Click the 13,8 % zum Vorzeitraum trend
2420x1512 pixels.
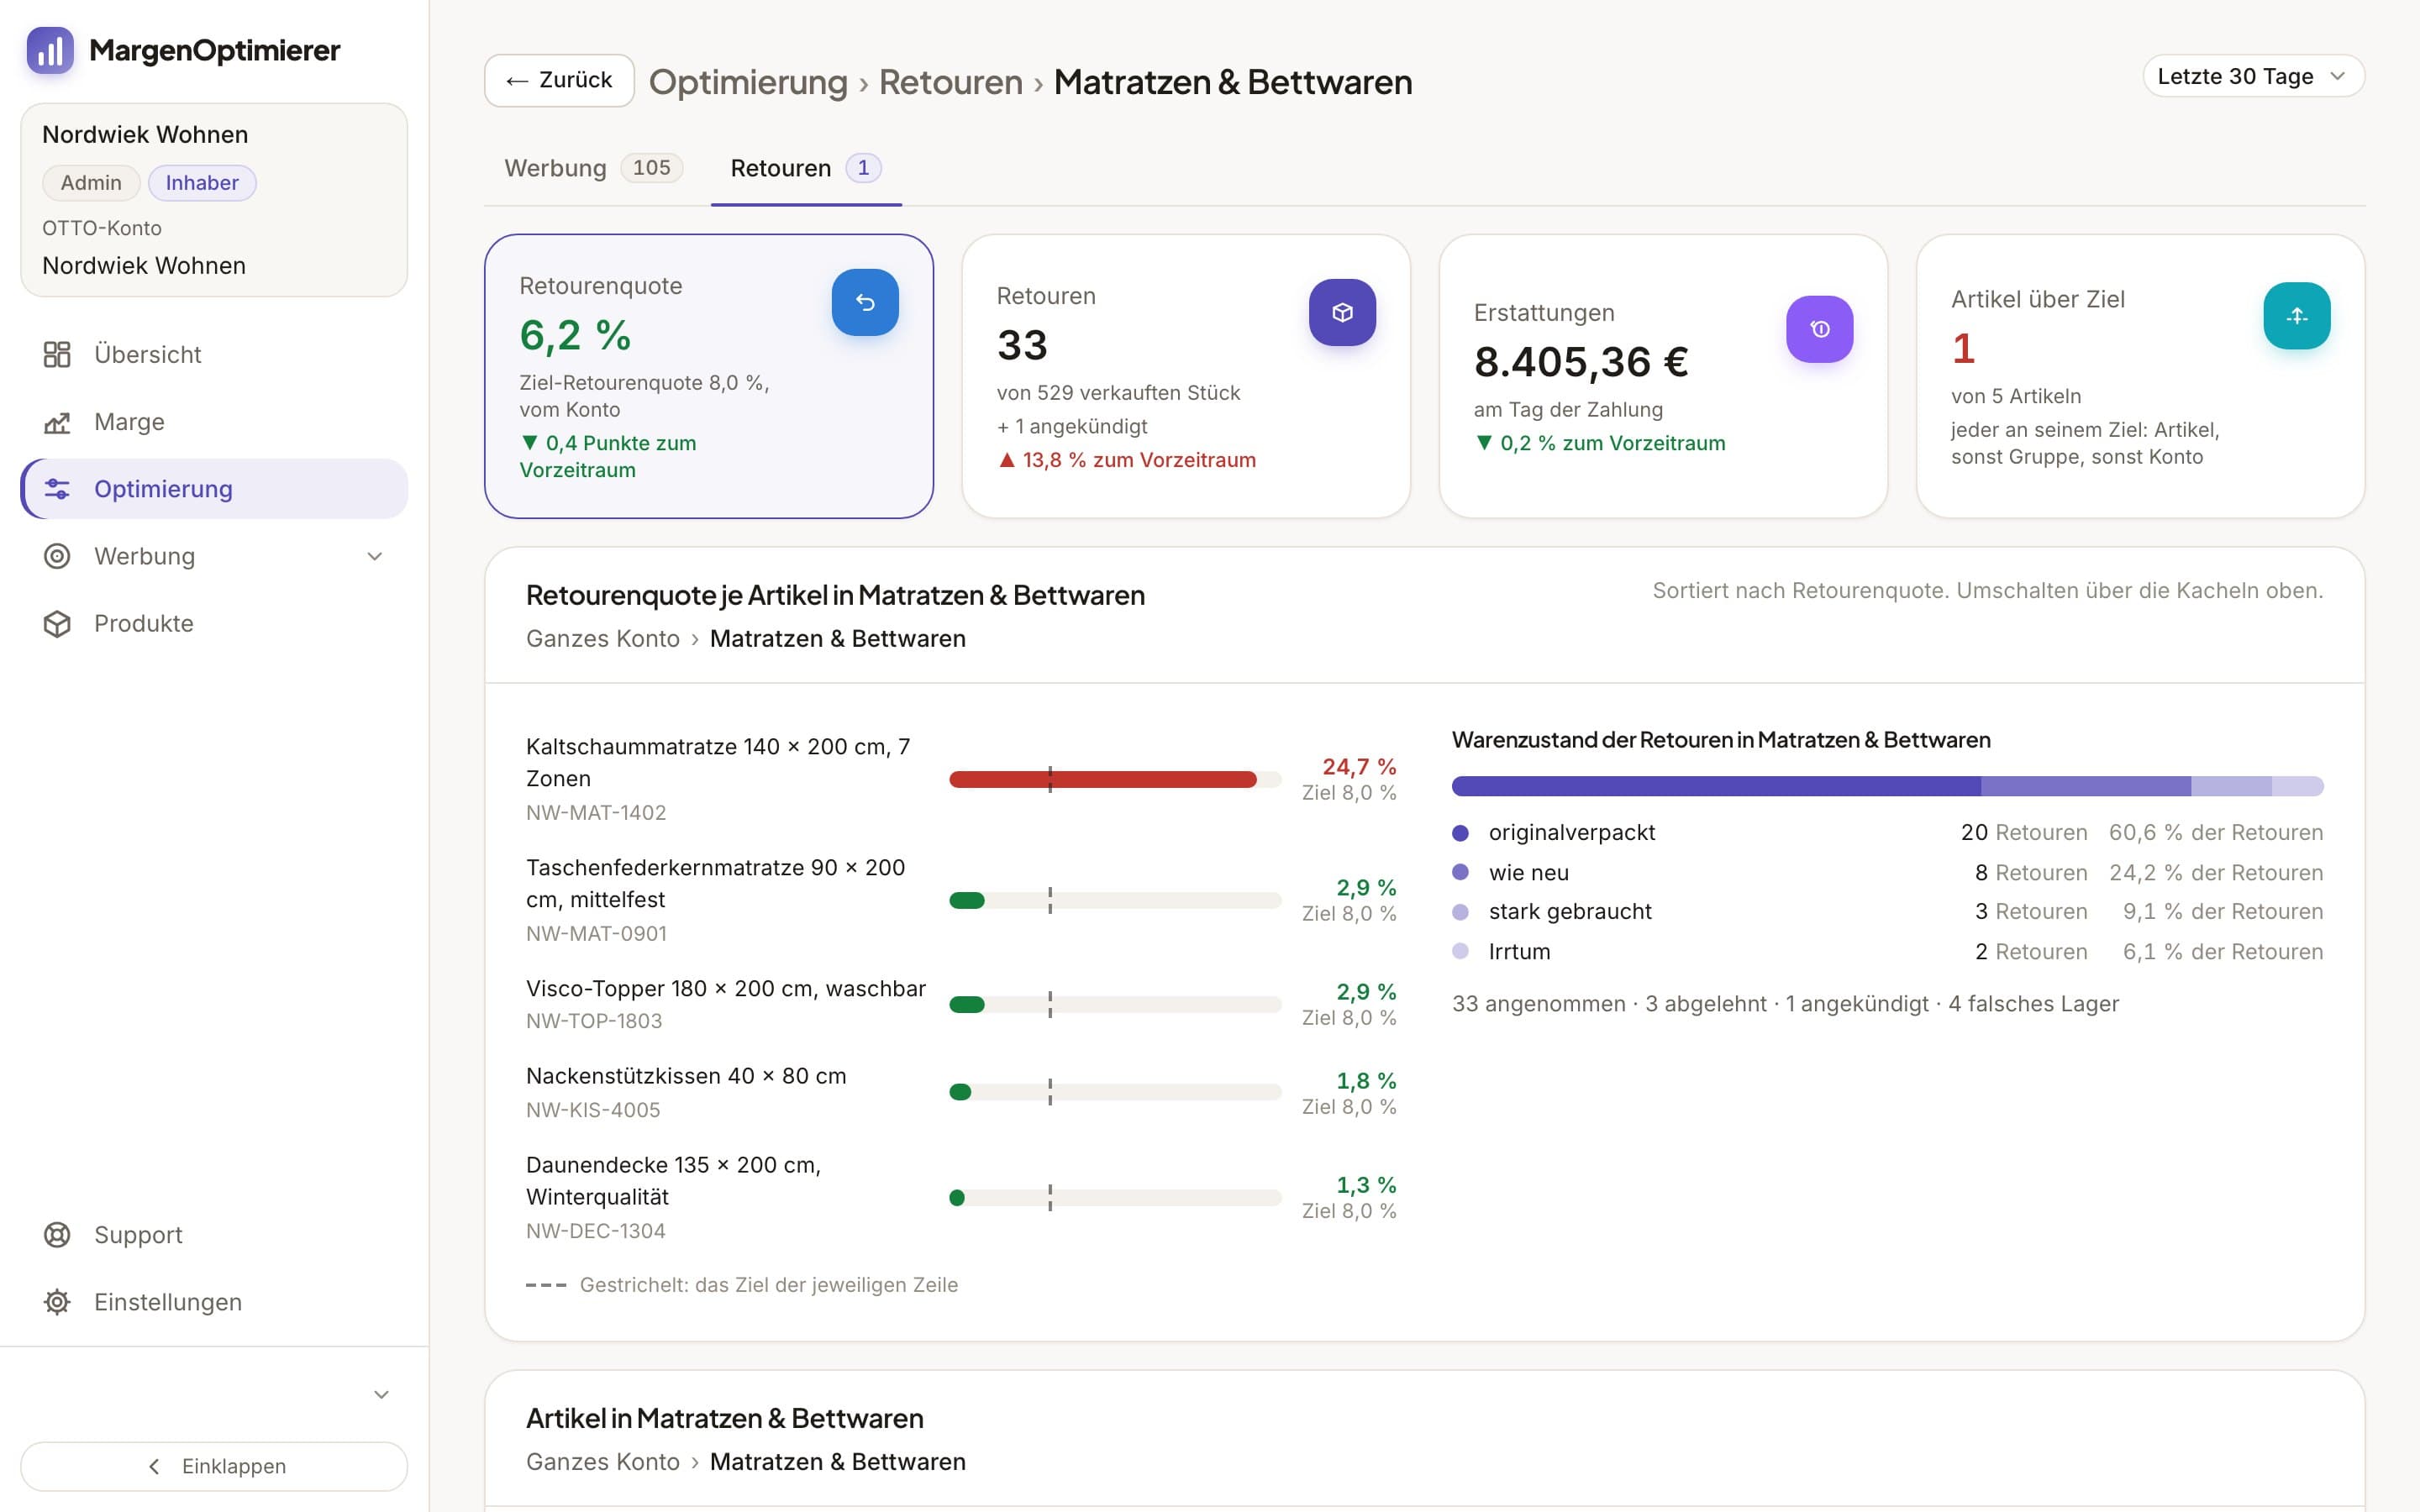pyautogui.click(x=1127, y=460)
